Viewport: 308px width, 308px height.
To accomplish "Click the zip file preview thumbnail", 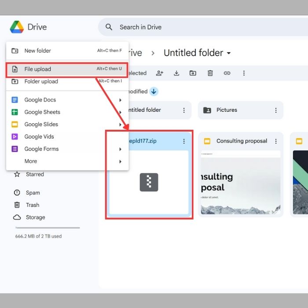I will pos(149,182).
